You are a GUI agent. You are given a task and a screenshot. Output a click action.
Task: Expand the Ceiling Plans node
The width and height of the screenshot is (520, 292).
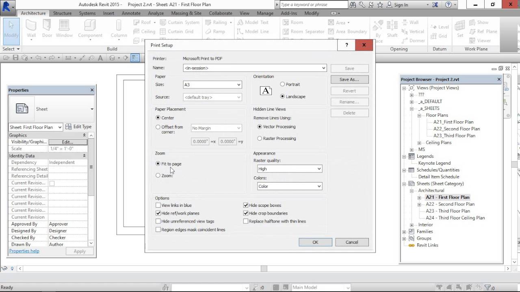(x=419, y=142)
